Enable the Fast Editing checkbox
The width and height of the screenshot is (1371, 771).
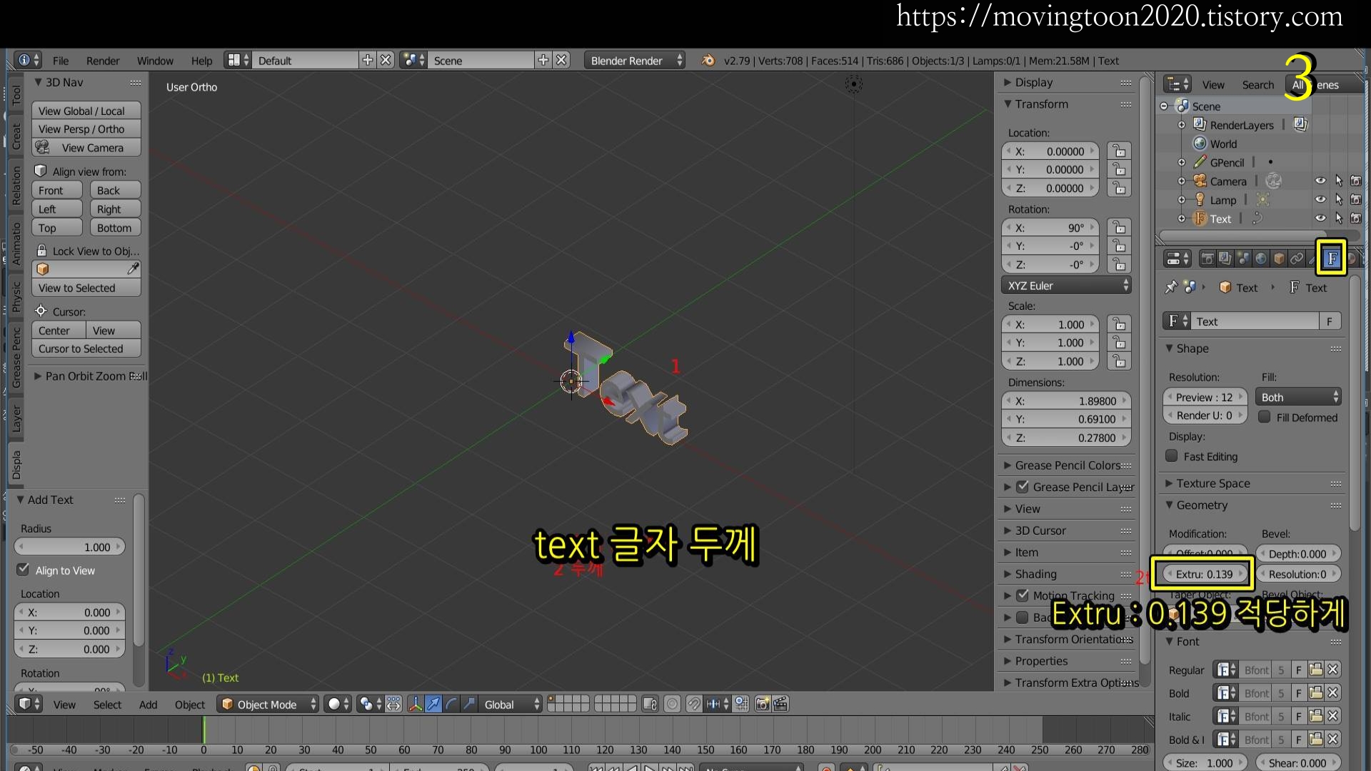click(1171, 455)
